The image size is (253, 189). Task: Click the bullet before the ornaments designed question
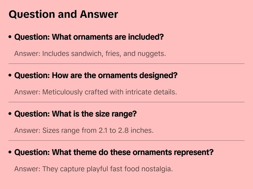click(x=10, y=76)
